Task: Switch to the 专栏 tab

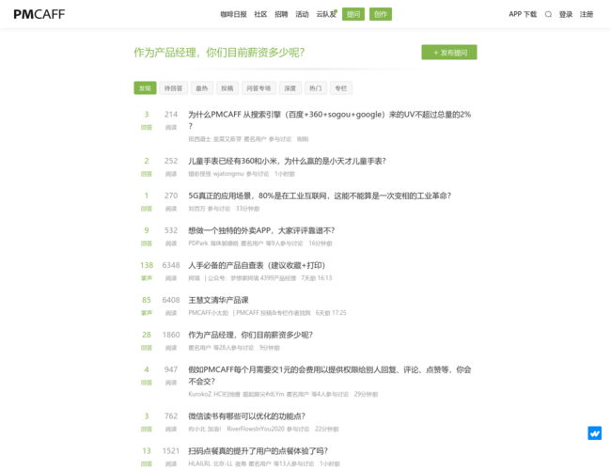Action: click(341, 88)
